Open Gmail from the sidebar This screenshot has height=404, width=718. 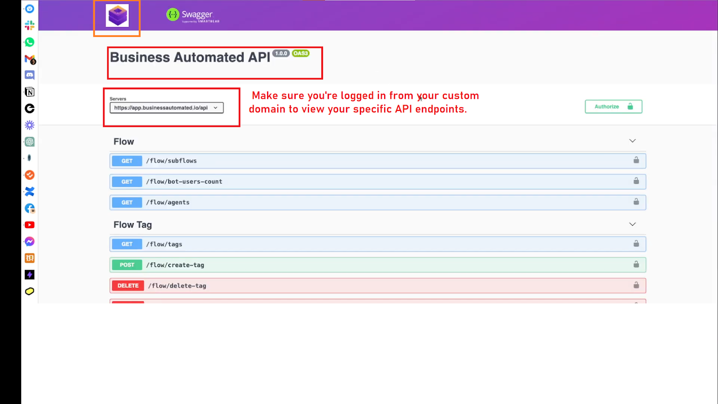point(30,59)
